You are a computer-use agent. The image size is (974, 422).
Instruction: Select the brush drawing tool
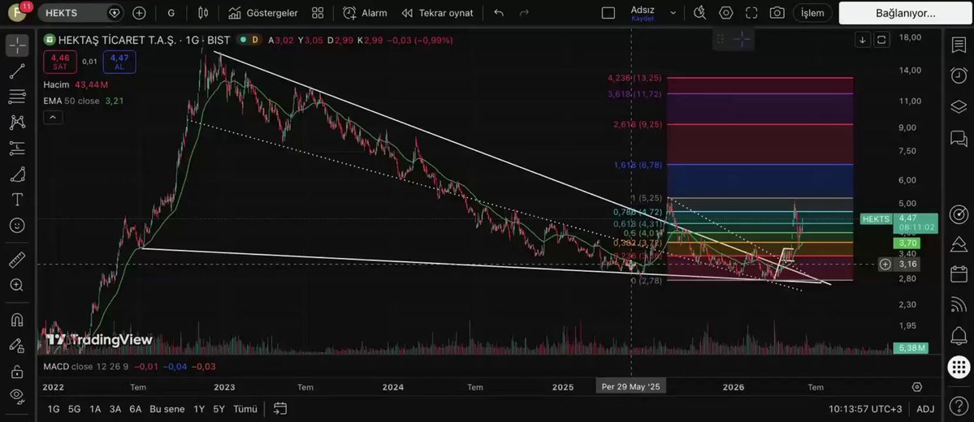point(17,174)
